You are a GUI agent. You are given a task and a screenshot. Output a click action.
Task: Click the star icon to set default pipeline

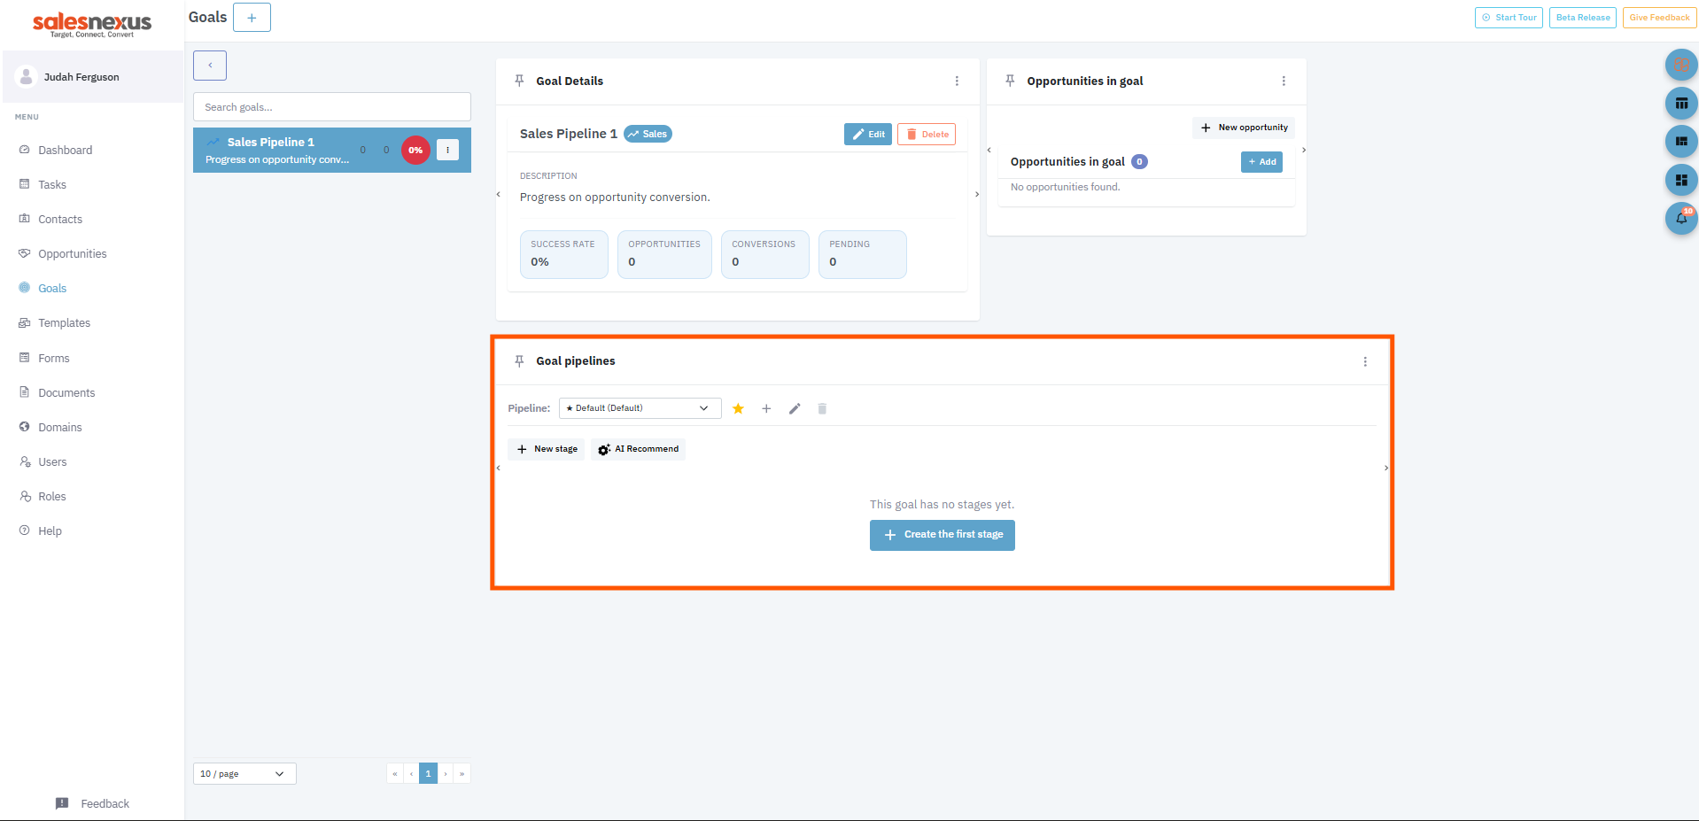coord(738,408)
